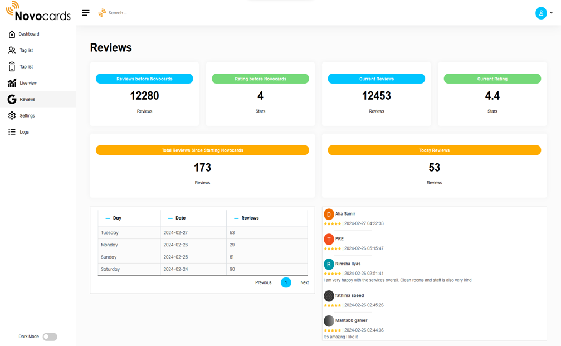561x346 pixels.
Task: Open the Live view chart icon
Action: 12,83
